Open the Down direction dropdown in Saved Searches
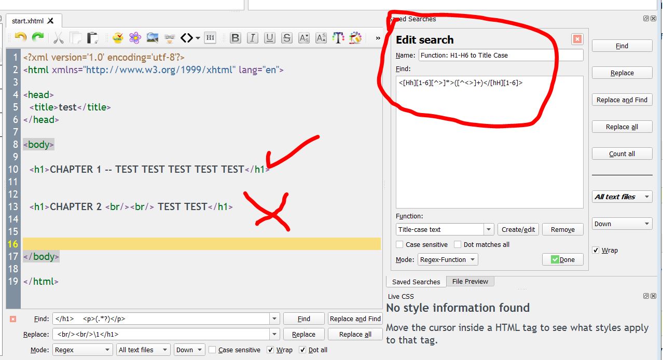 pos(622,224)
